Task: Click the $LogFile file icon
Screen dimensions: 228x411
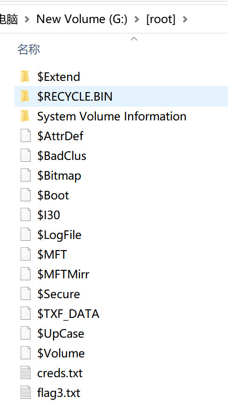Action: pos(26,235)
